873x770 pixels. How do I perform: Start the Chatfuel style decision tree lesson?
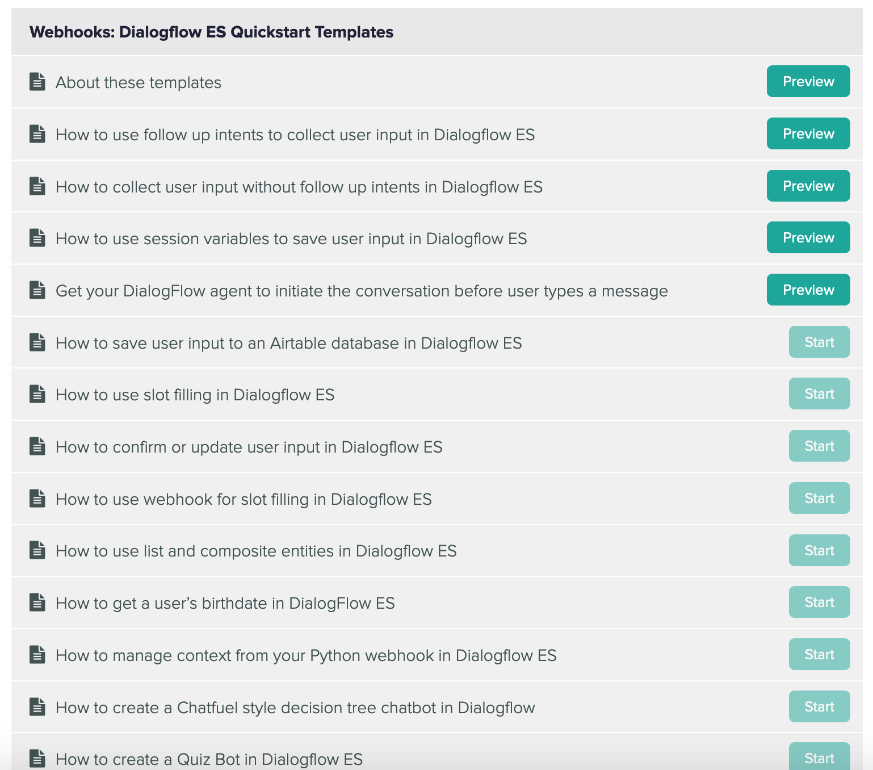tap(819, 706)
